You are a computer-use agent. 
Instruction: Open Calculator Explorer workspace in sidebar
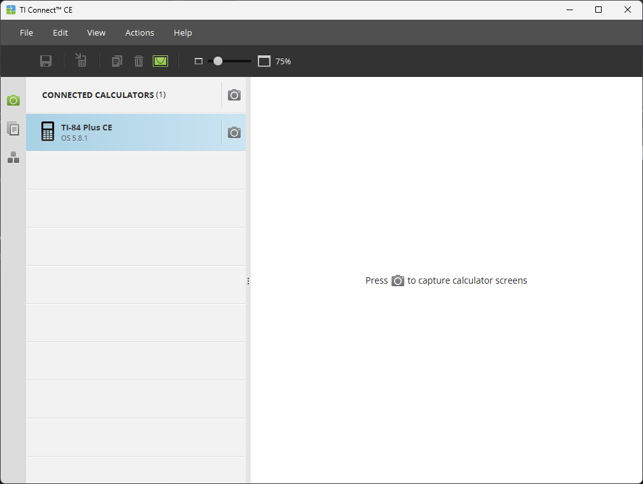tap(13, 129)
